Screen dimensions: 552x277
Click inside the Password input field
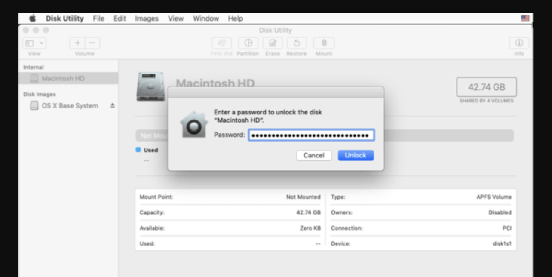point(310,135)
